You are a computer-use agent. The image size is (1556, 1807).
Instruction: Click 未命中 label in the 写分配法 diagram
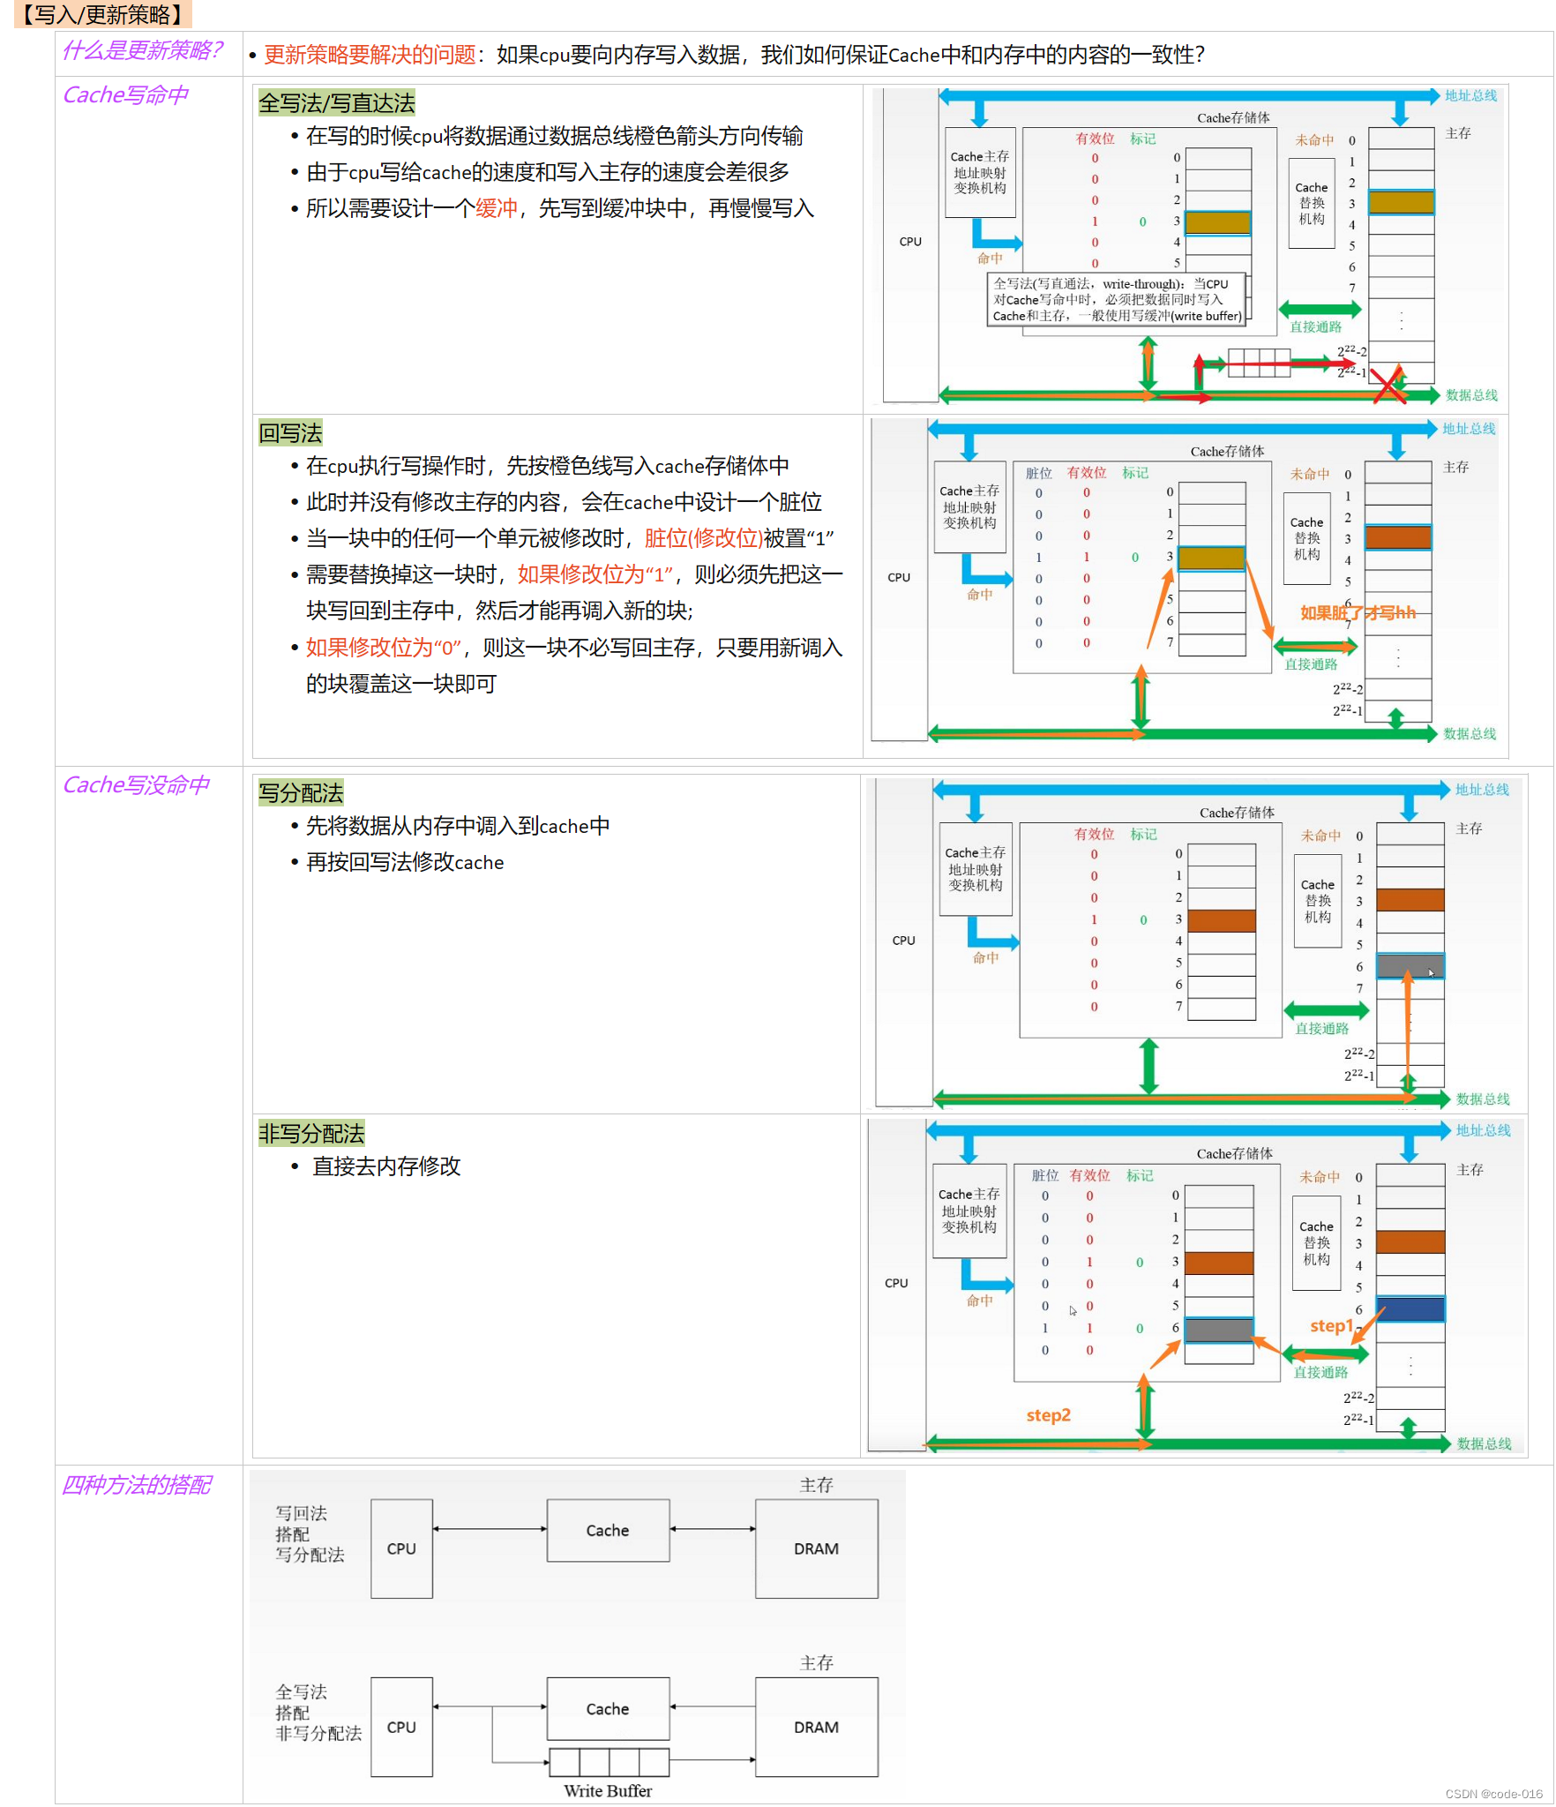(x=1320, y=835)
